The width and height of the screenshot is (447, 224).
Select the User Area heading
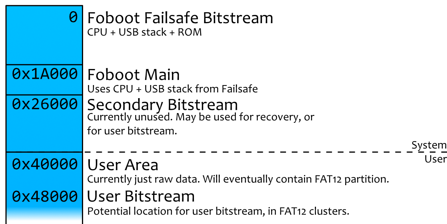[x=123, y=165]
